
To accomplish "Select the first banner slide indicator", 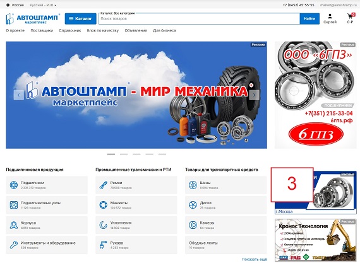I will [x=111, y=154].
